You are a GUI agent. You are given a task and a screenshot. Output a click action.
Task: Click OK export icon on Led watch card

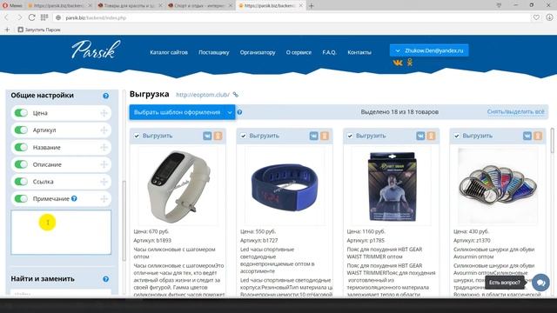[x=325, y=136]
